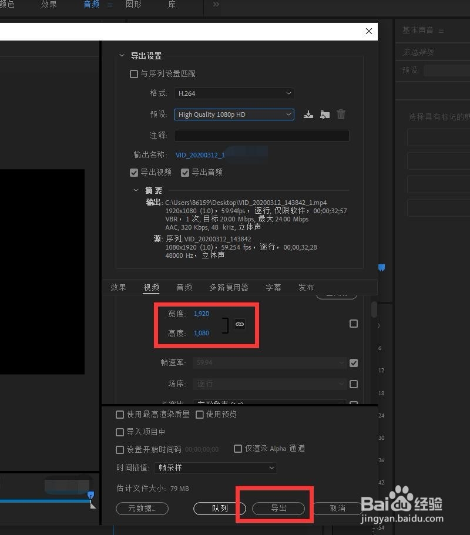Select the 效果 workspace at top
470x535 pixels.
tap(49, 5)
